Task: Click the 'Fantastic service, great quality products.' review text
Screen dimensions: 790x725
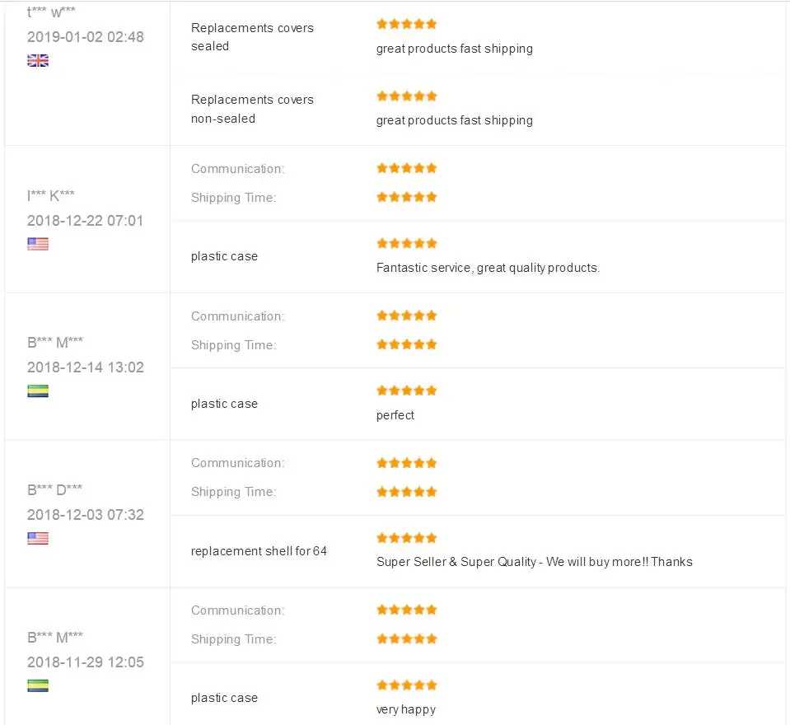Action: click(x=488, y=268)
